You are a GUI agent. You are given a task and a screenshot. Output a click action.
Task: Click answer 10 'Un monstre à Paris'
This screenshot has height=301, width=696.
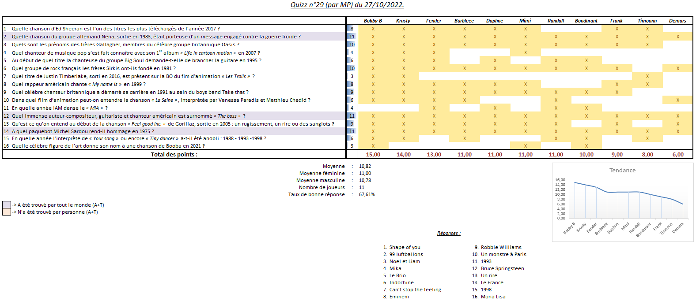pyautogui.click(x=503, y=254)
